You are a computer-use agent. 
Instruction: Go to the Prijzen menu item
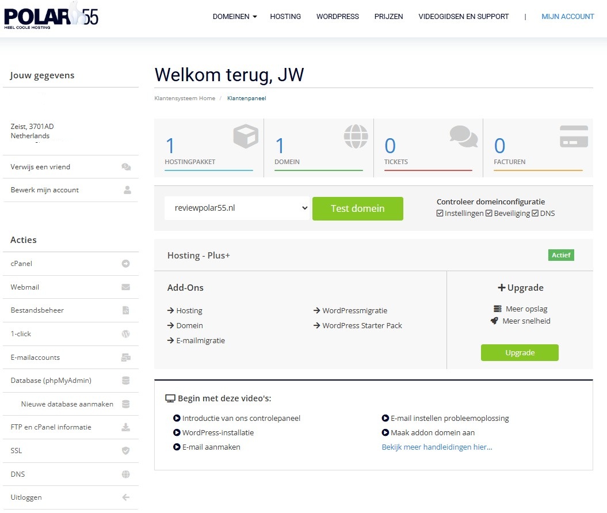(x=388, y=17)
